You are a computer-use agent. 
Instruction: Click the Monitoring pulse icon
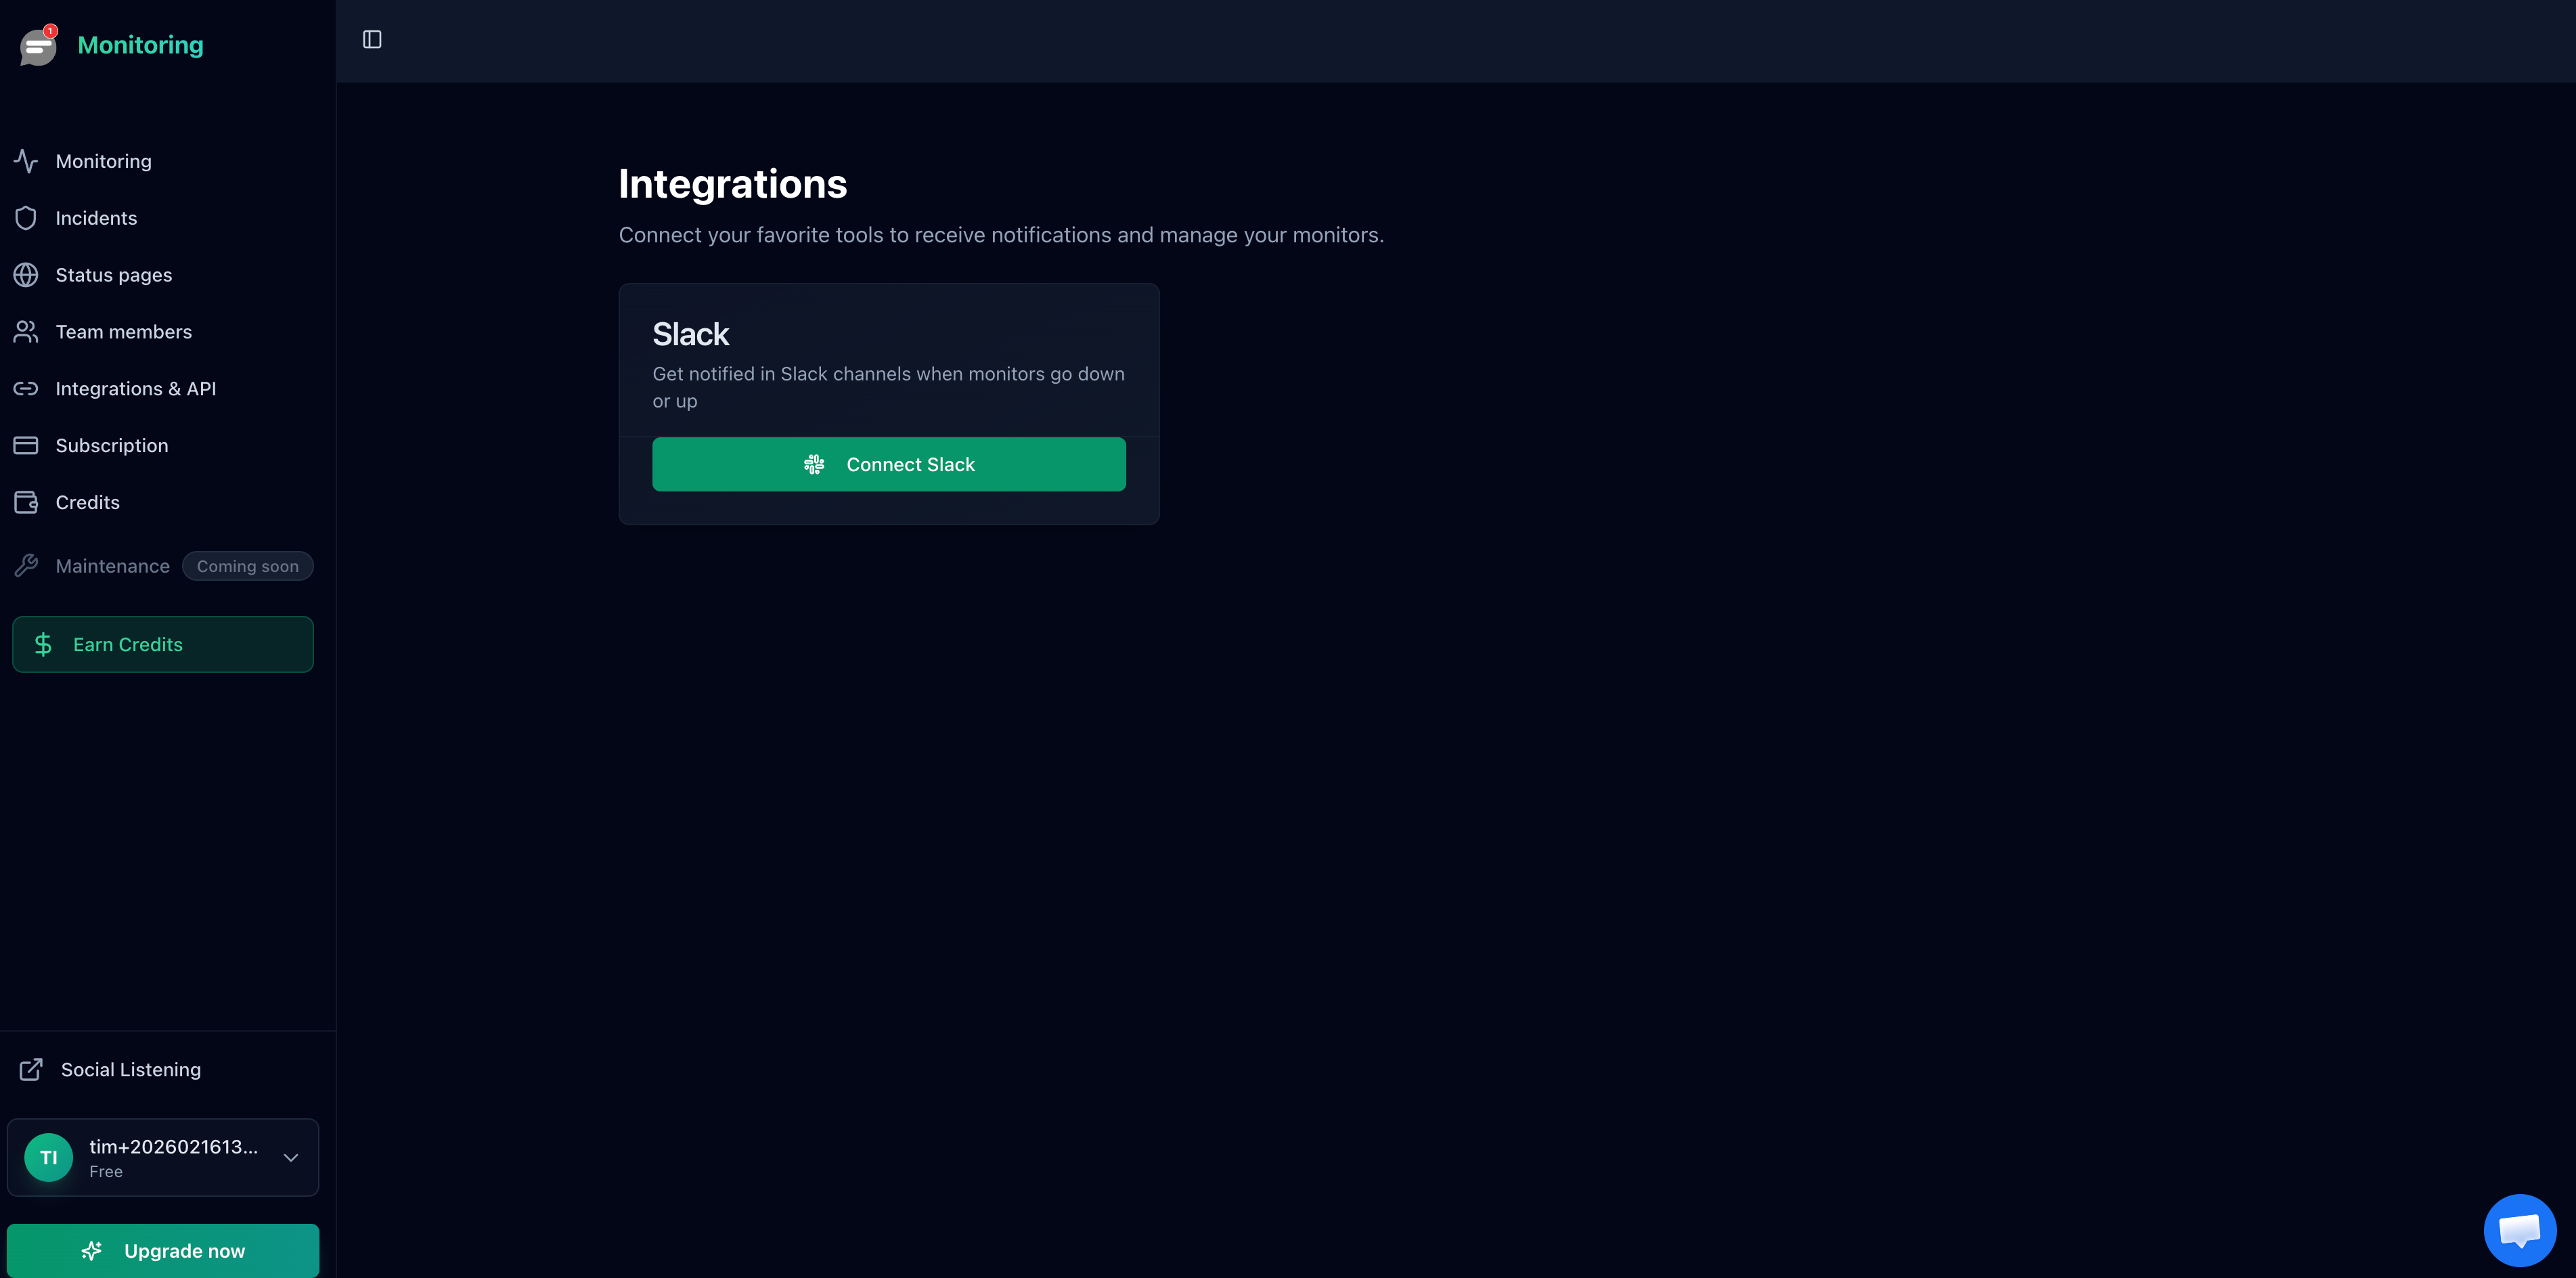click(x=26, y=161)
